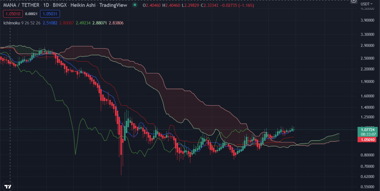Click the Ichimoku green value 2.49234
Viewport: 380px width, 191px height.
coord(83,23)
